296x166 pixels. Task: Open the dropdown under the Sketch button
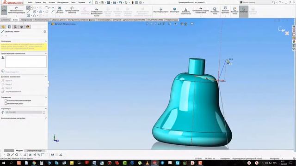click(4, 16)
